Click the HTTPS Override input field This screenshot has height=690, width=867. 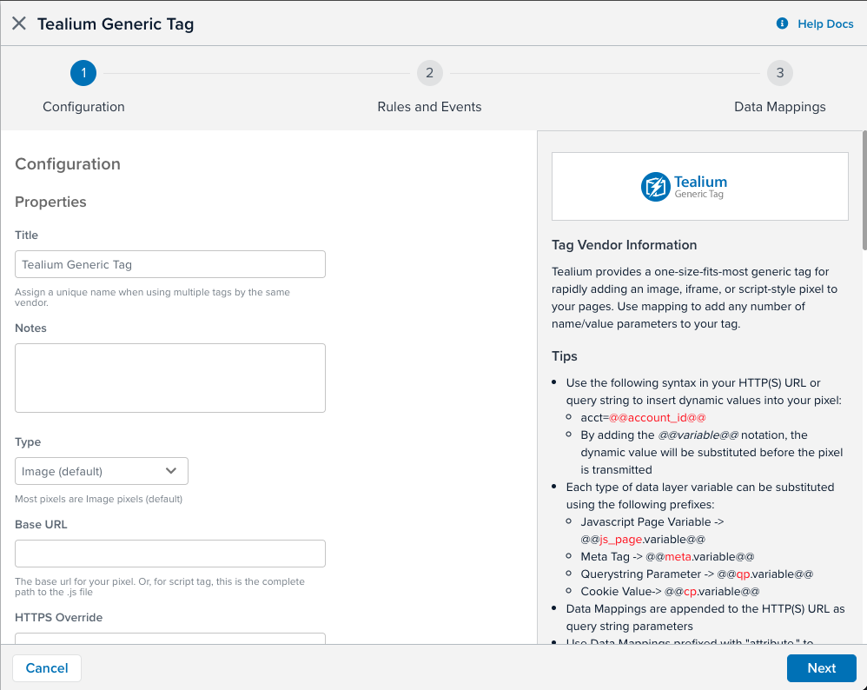(x=170, y=639)
